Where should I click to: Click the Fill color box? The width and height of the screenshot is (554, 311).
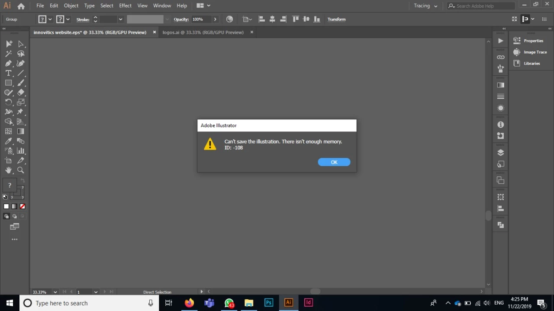[x=10, y=185]
